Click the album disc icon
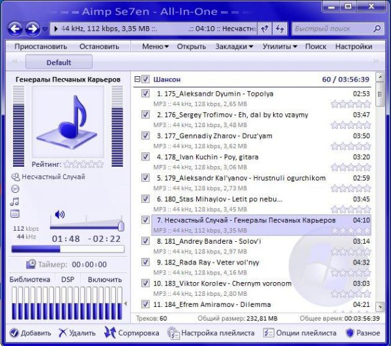The height and width of the screenshot is (346, 391). pyautogui.click(x=15, y=189)
